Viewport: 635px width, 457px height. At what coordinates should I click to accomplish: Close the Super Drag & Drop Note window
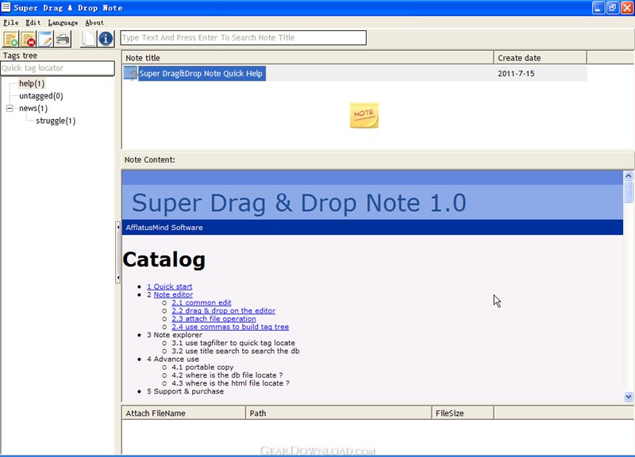627,8
